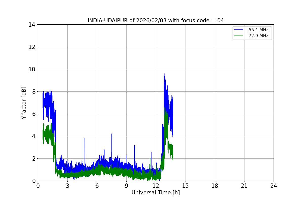Select the '72.9 MHz' legend label
304x203 pixels.
258,36
